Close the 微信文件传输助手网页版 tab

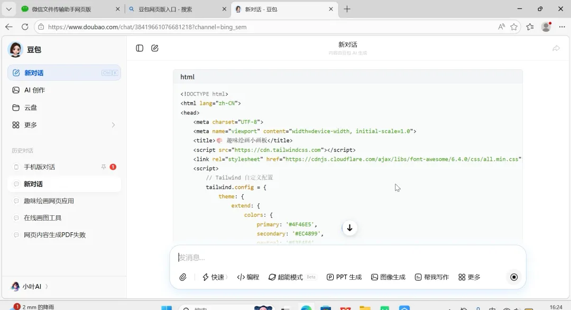pyautogui.click(x=117, y=9)
